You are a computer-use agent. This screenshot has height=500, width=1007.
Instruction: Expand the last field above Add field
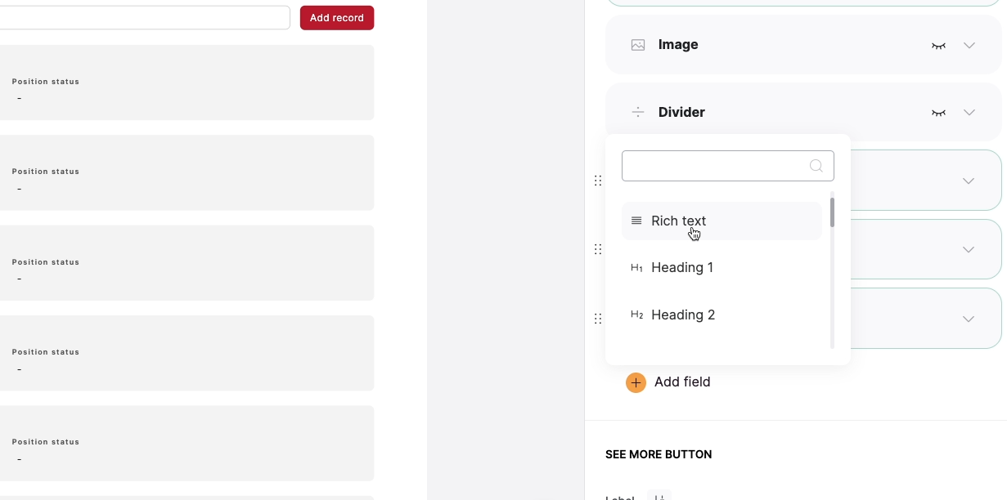pos(969,319)
